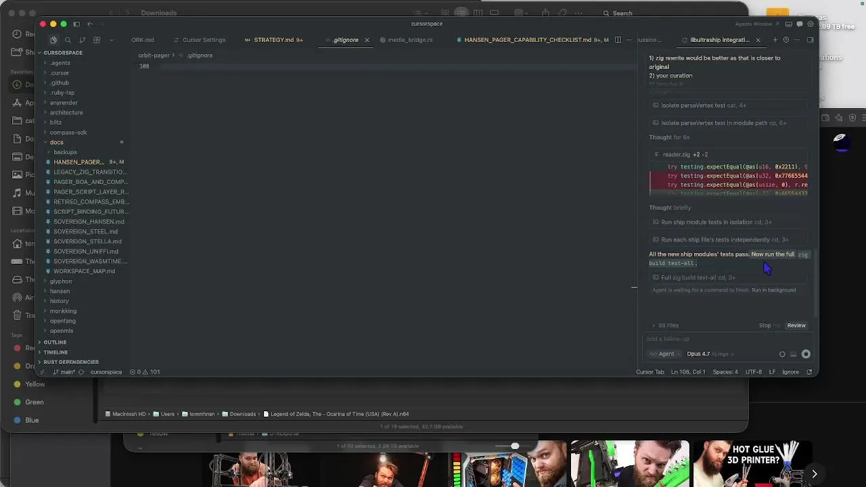Viewport: 866px width, 487px height.
Task: Open chat panel more options ellipsis
Action: pyautogui.click(x=797, y=40)
